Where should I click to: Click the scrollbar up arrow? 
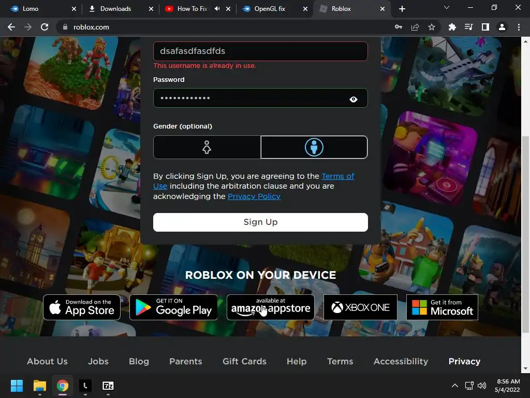click(525, 41)
